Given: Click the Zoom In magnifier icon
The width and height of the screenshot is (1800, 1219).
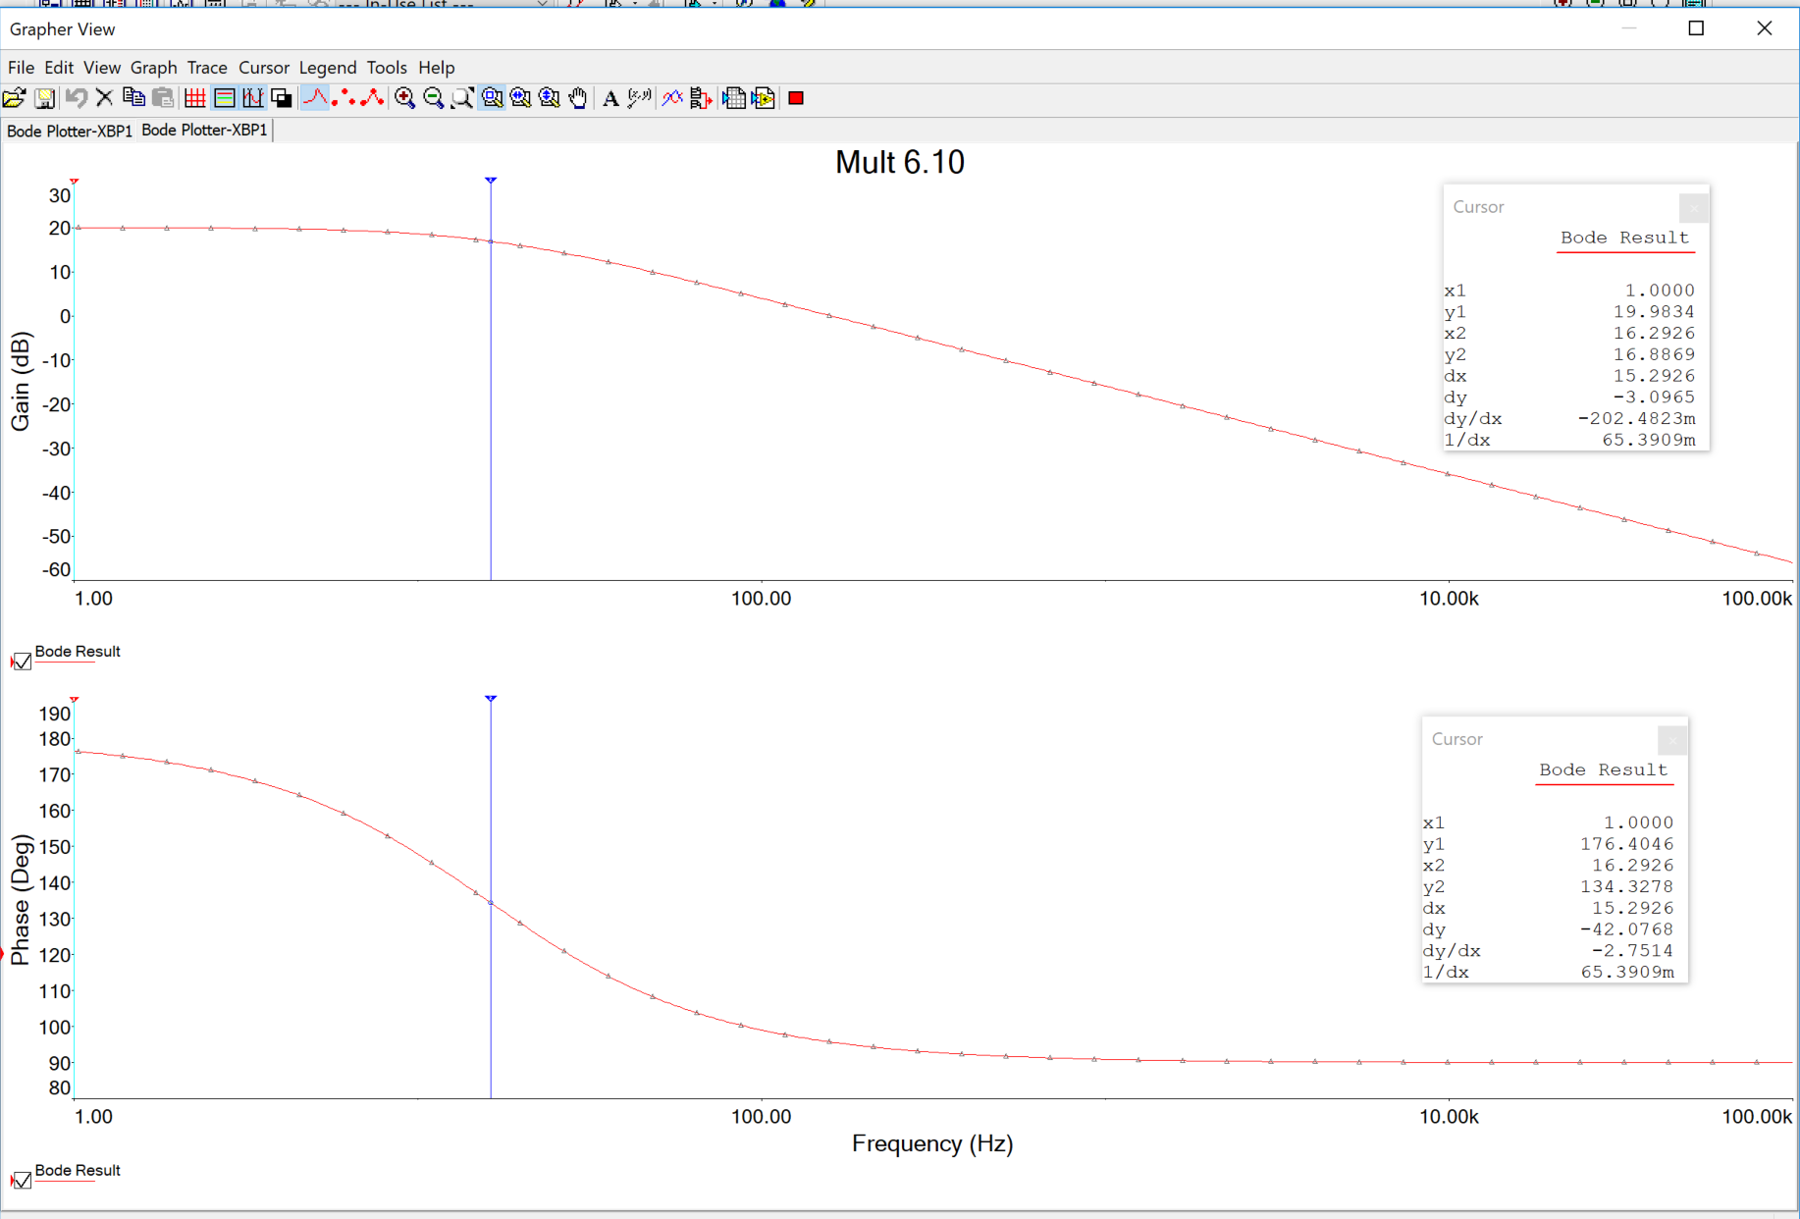Looking at the screenshot, I should [x=404, y=98].
